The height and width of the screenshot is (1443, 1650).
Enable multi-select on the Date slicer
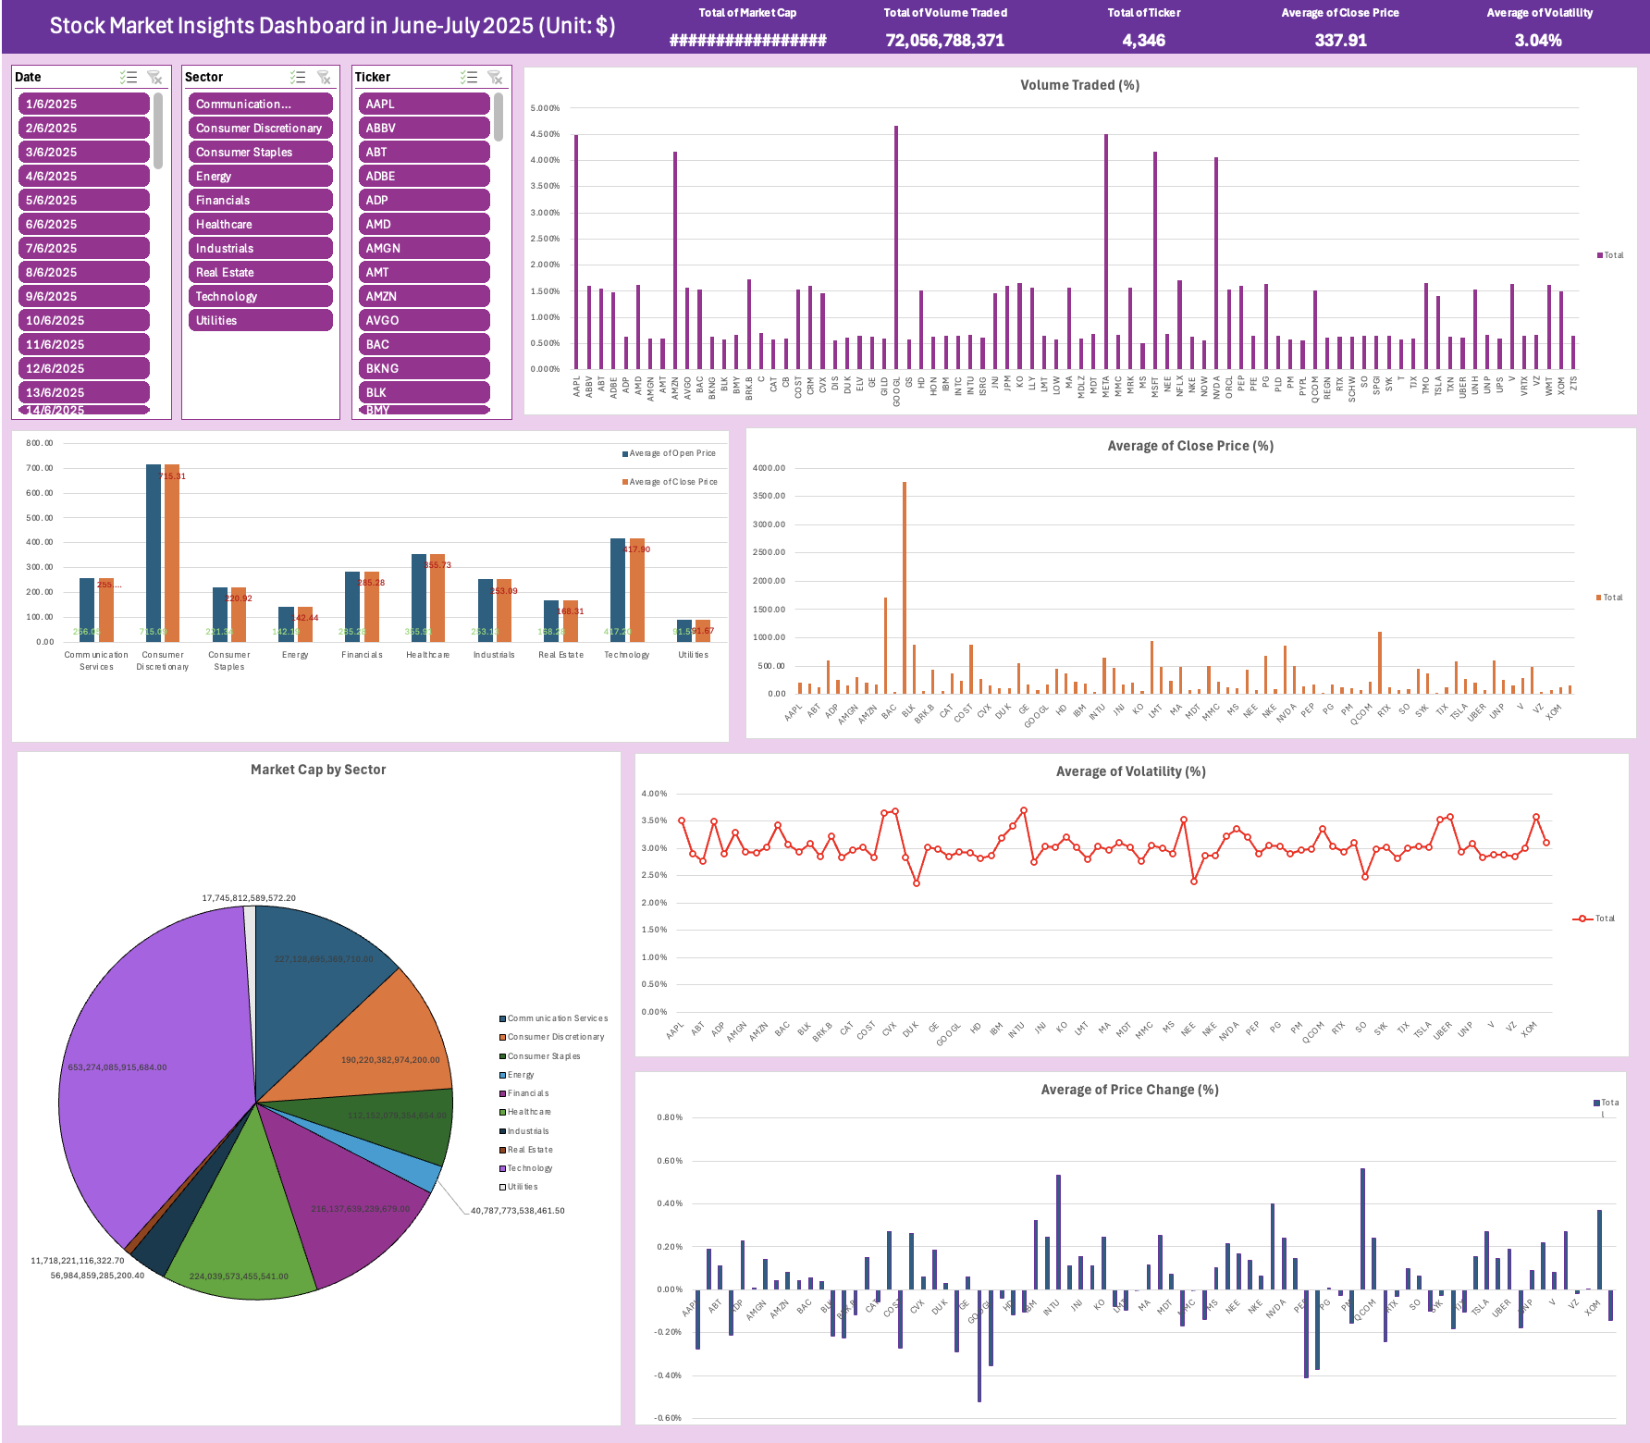tap(129, 78)
